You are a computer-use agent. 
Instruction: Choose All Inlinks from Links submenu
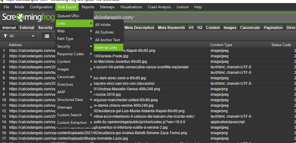point(103,25)
